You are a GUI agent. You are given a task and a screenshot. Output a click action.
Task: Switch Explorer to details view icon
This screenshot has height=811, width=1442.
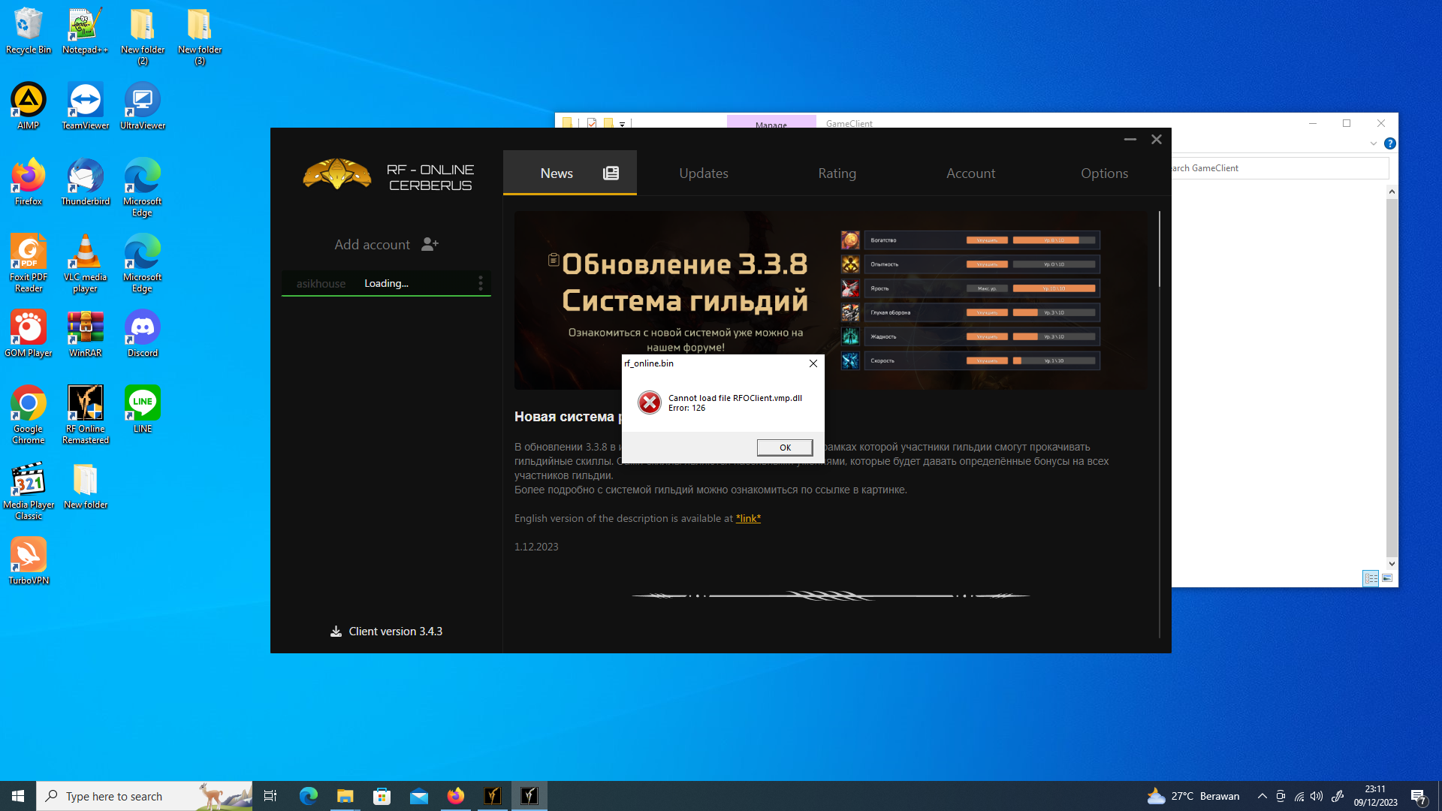coord(1371,578)
